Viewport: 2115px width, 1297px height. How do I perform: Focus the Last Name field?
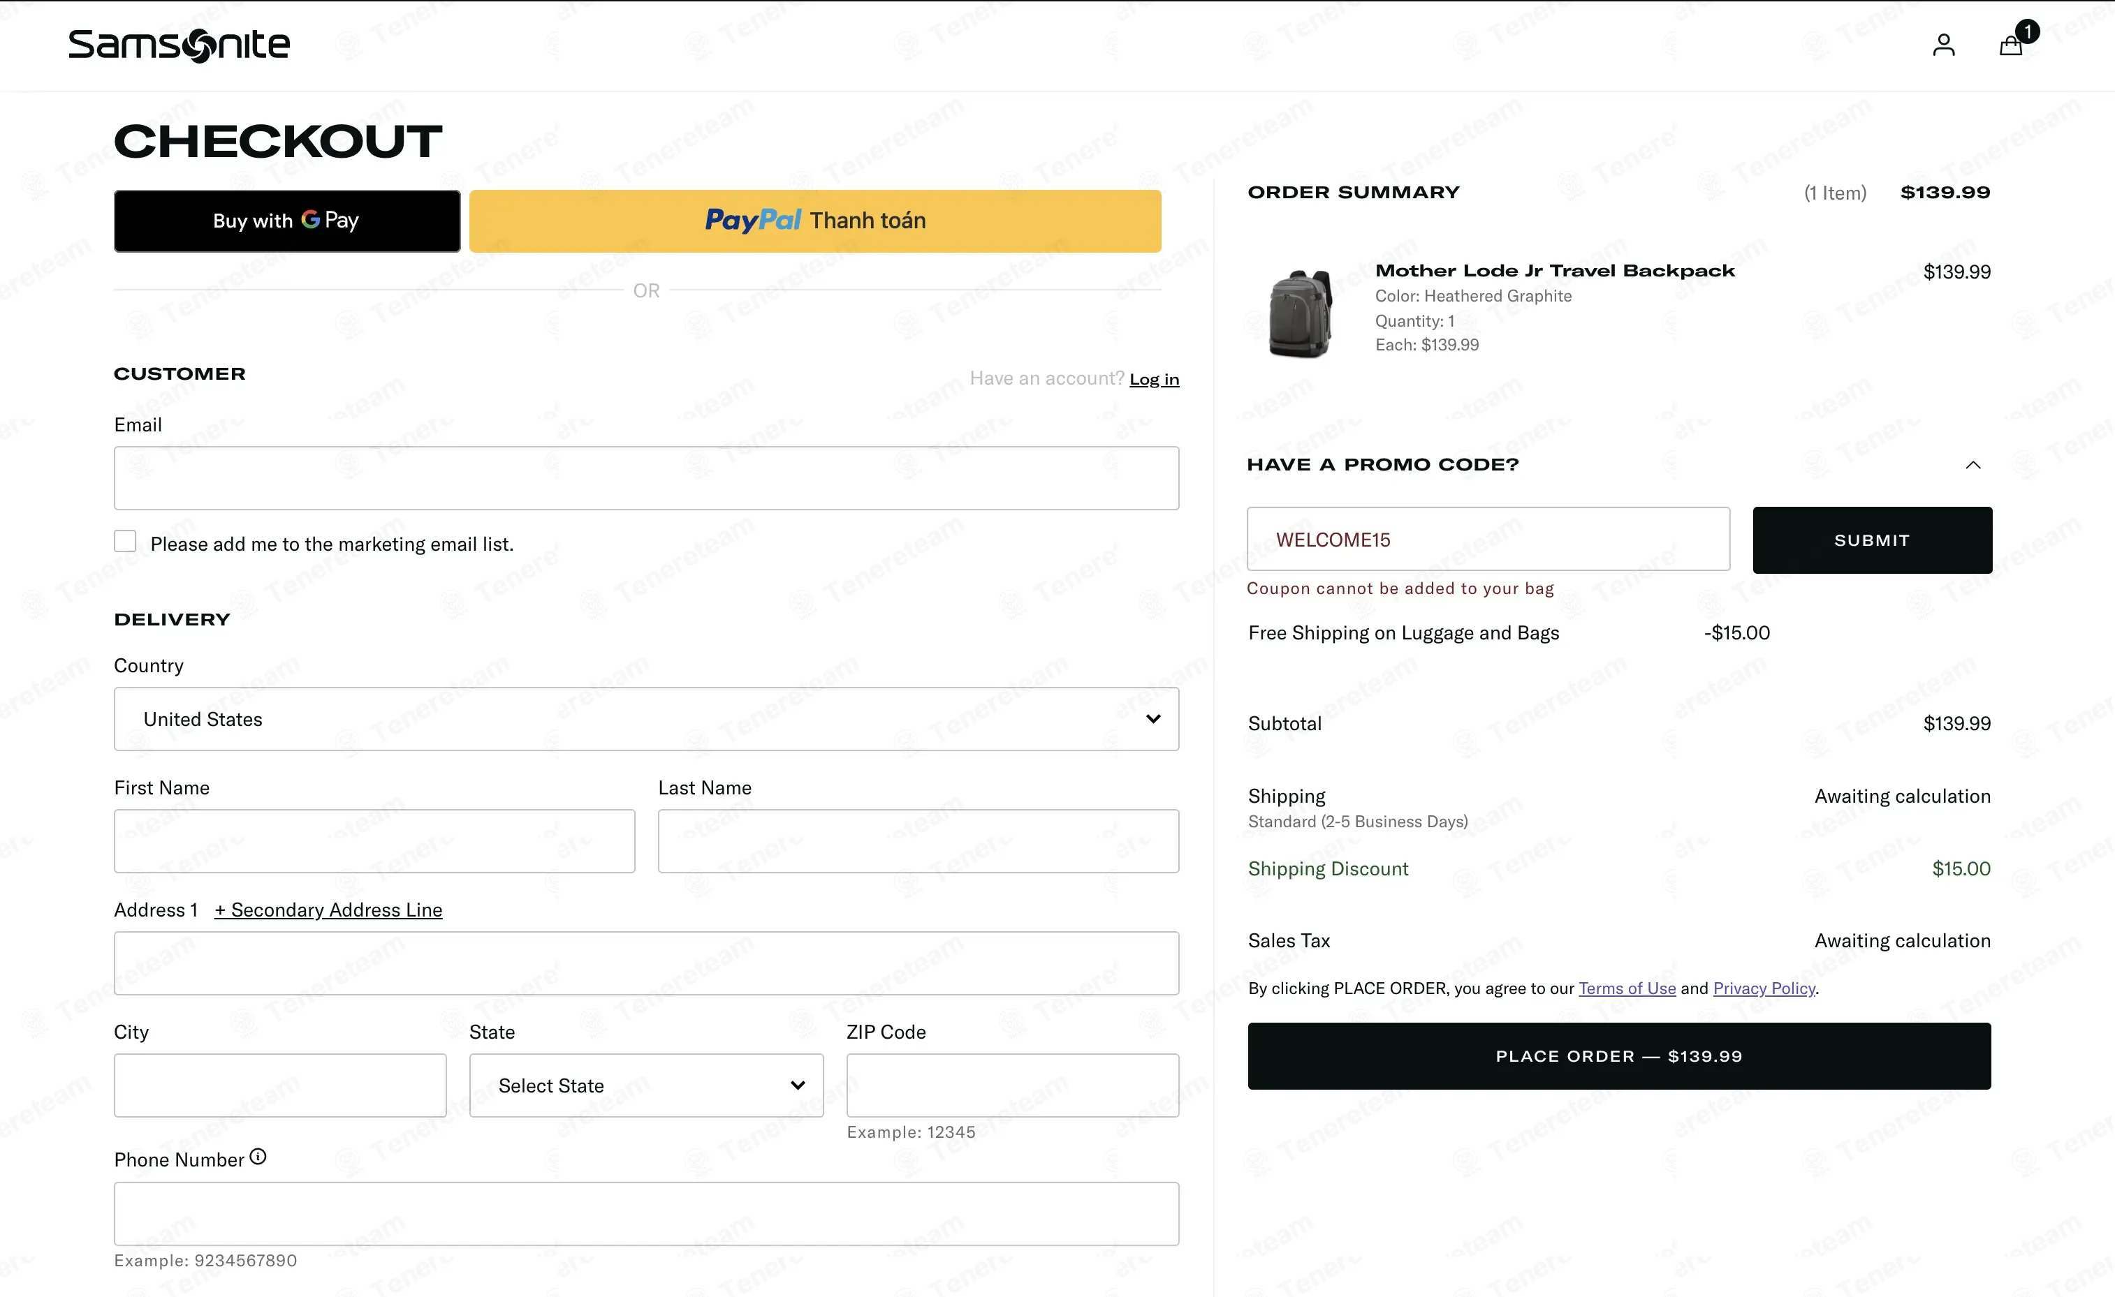919,841
